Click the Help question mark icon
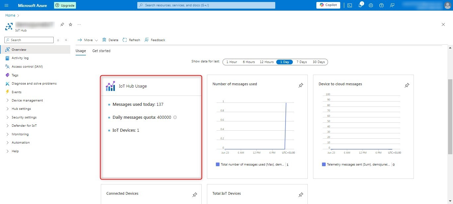Image resolution: width=453 pixels, height=204 pixels. [381, 5]
